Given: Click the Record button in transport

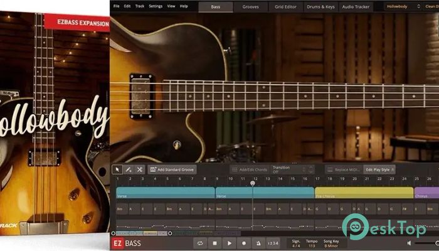Looking at the screenshot, I should (x=243, y=243).
